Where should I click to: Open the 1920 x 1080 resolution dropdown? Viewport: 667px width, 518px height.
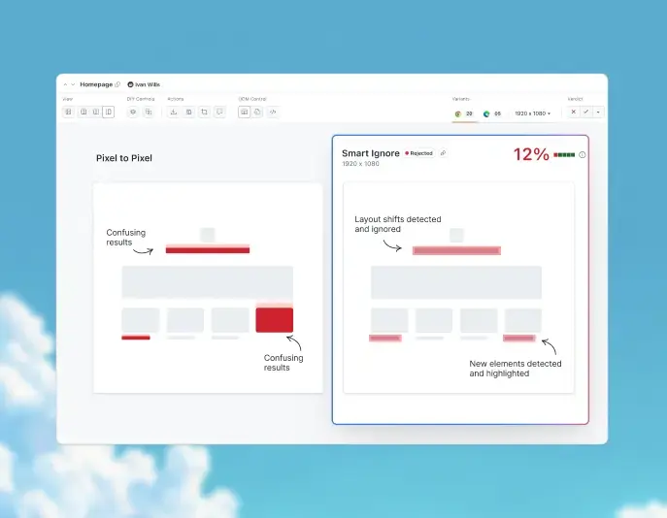coord(532,113)
